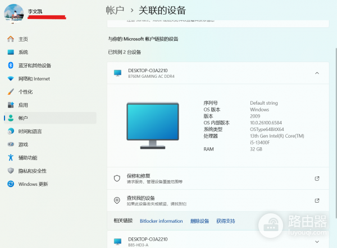Click the Default string serial value
This screenshot has height=248, width=337.
264,103
